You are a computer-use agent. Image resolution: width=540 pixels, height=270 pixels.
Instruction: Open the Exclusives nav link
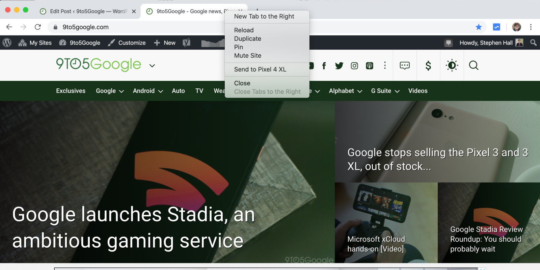[71, 91]
